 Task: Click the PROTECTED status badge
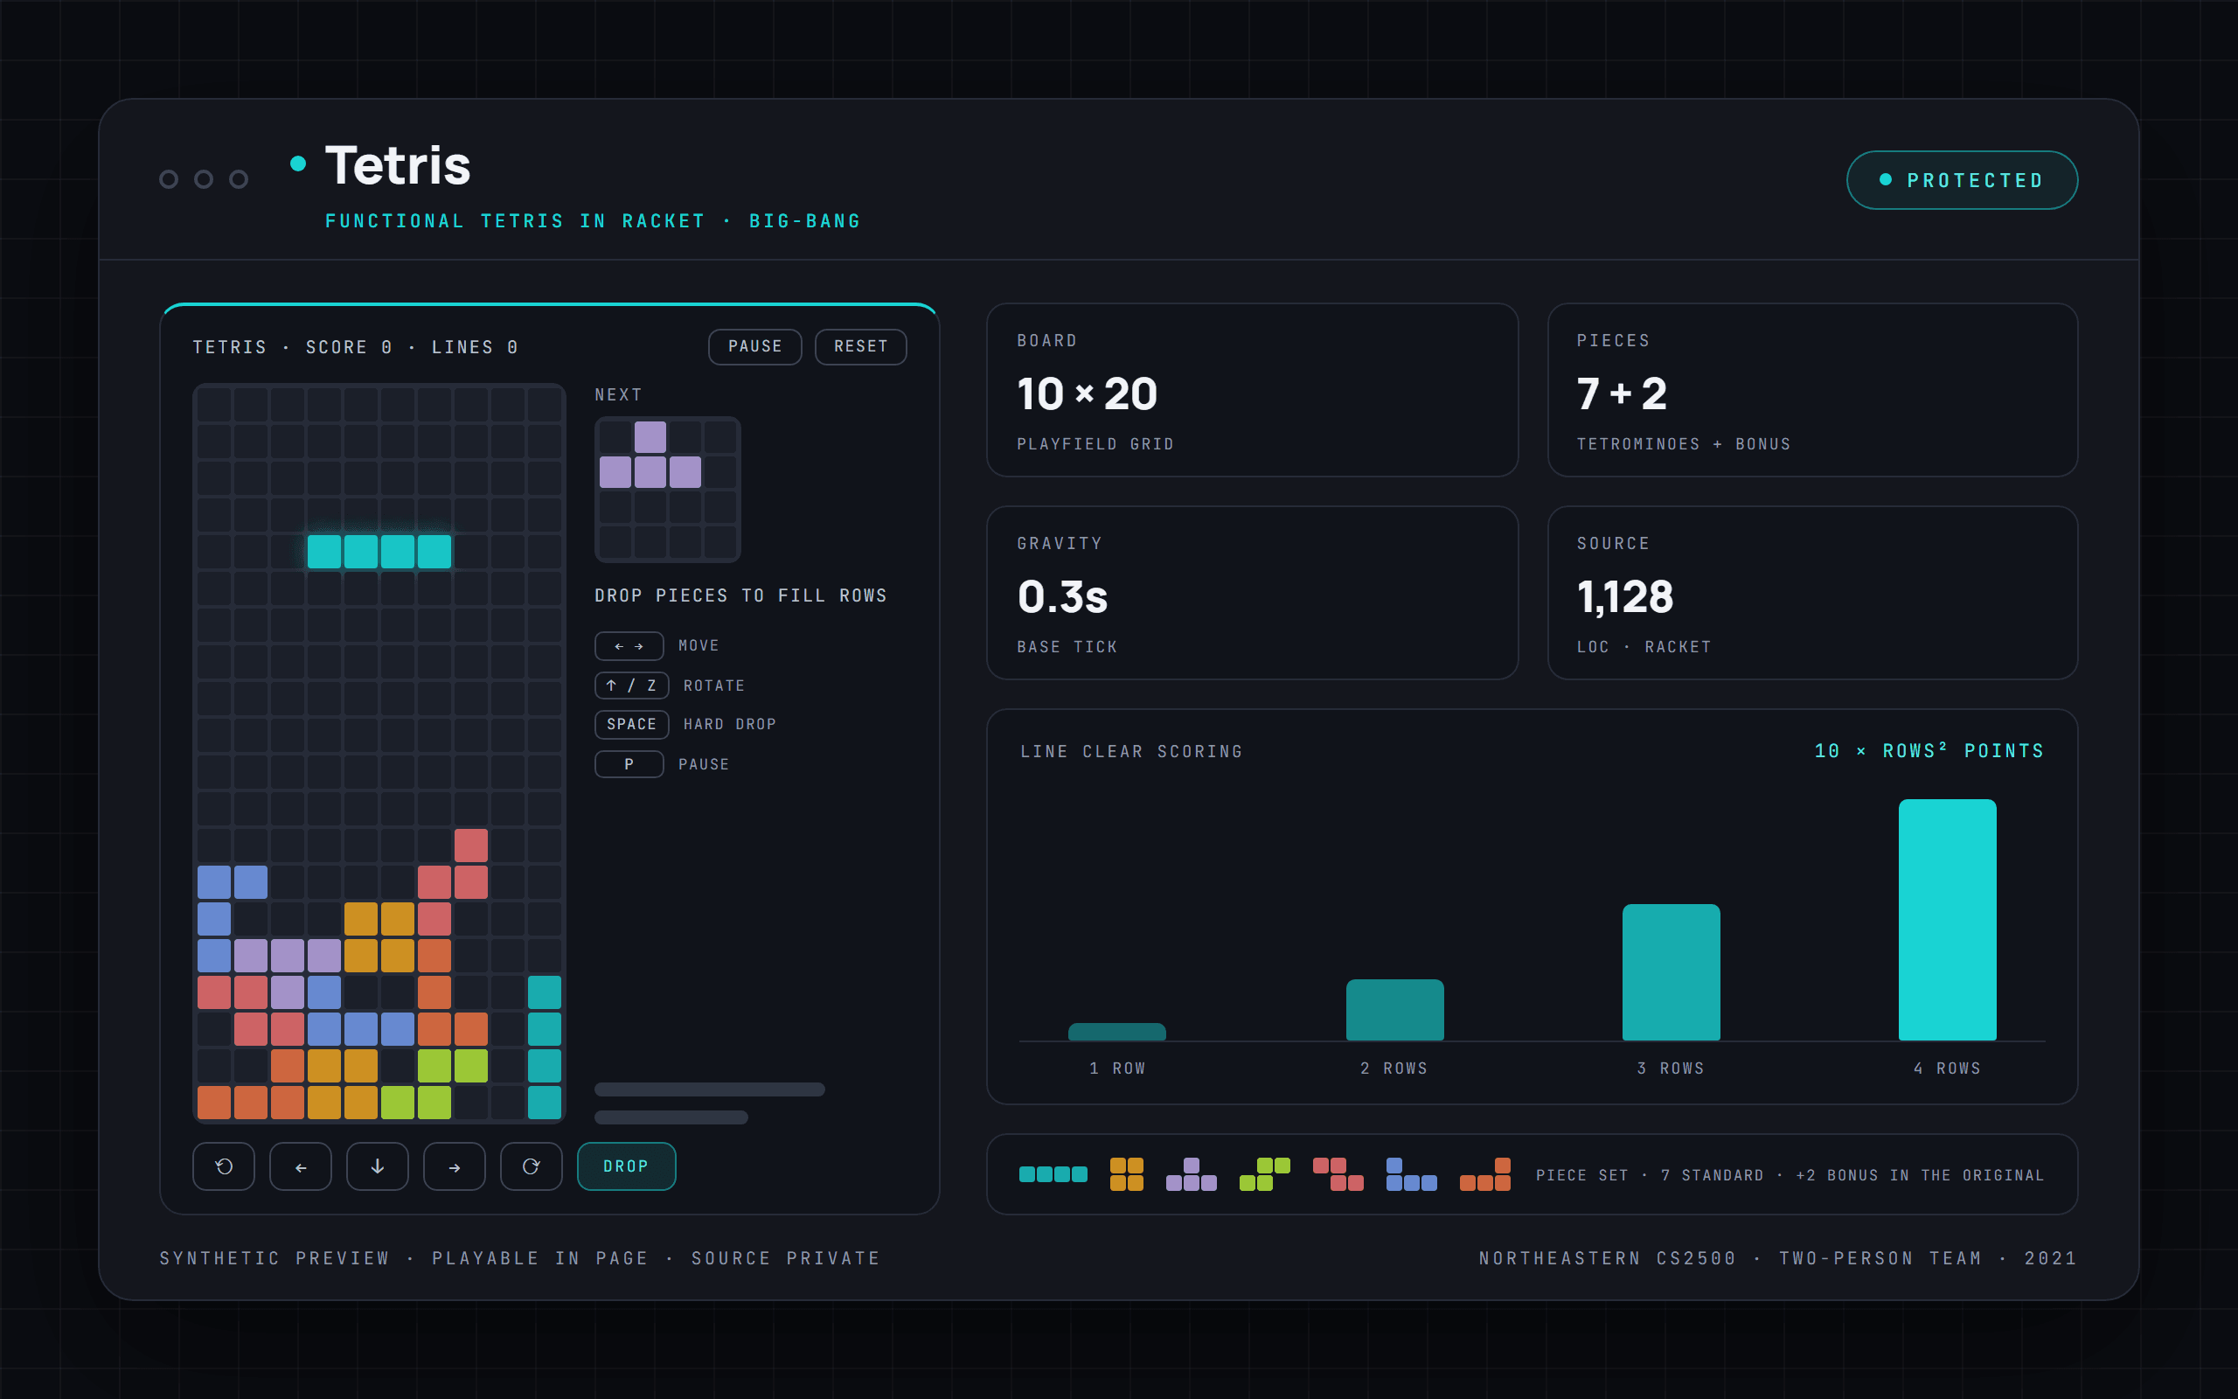click(x=1962, y=180)
